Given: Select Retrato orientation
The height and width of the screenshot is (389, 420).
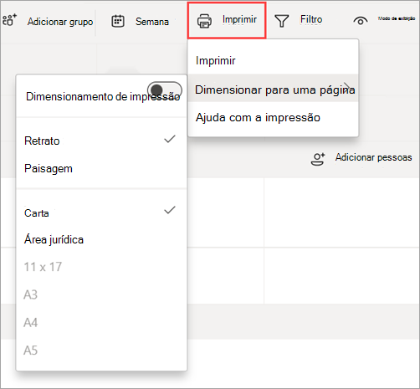Looking at the screenshot, I should pos(101,141).
